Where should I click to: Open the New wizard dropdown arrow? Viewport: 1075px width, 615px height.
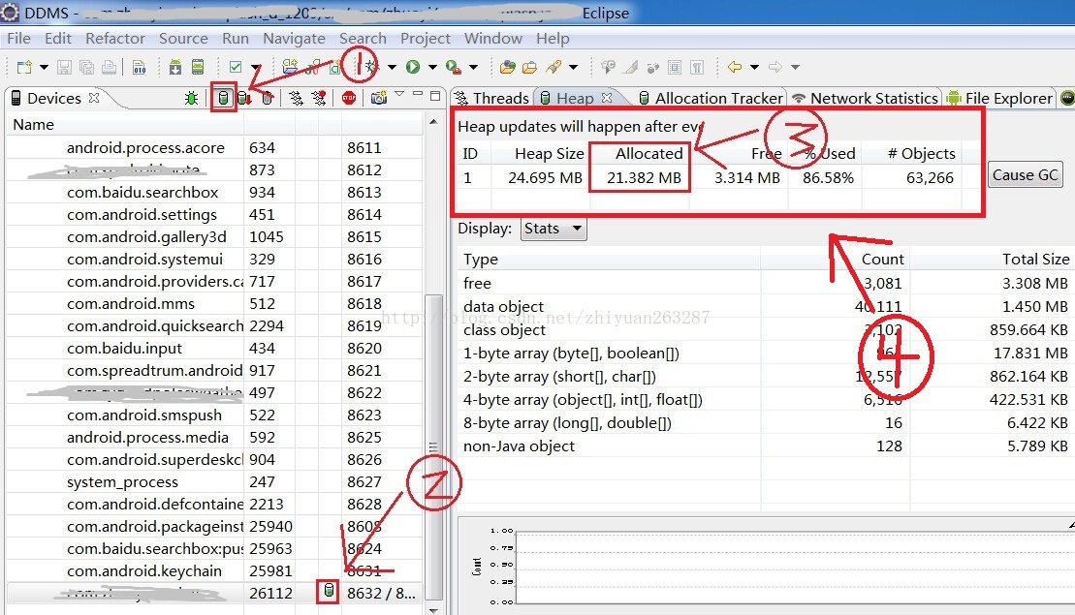coord(44,67)
